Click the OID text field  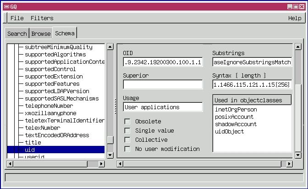(163, 62)
